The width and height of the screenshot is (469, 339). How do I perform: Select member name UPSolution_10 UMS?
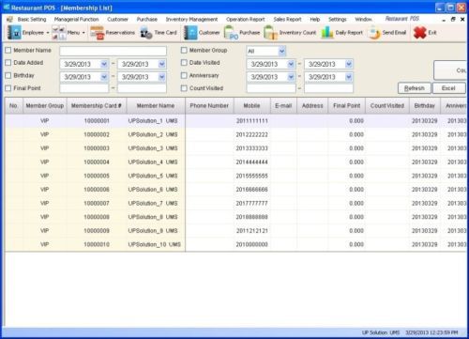155,244
